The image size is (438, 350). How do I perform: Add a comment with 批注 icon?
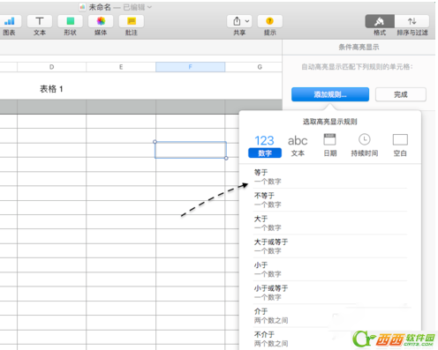click(x=132, y=21)
